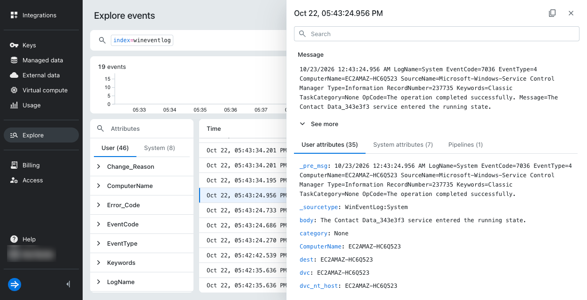Click the category attribute name
The image size is (587, 300).
[313, 233]
